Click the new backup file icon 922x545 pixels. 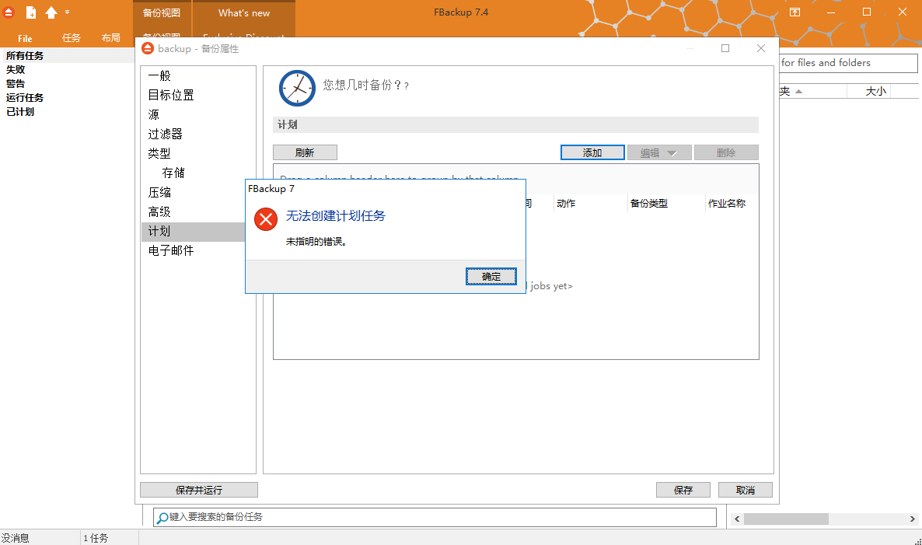[x=30, y=12]
